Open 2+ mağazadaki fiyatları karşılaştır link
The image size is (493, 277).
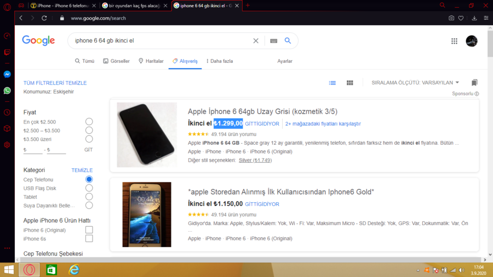(323, 124)
